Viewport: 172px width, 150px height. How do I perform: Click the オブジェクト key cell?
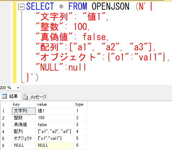pos(24,138)
